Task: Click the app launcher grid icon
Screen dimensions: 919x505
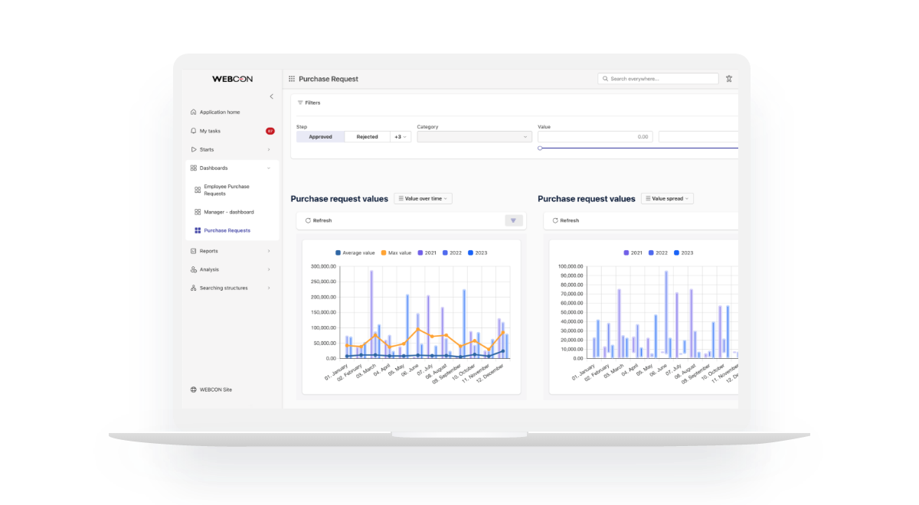Action: click(292, 79)
